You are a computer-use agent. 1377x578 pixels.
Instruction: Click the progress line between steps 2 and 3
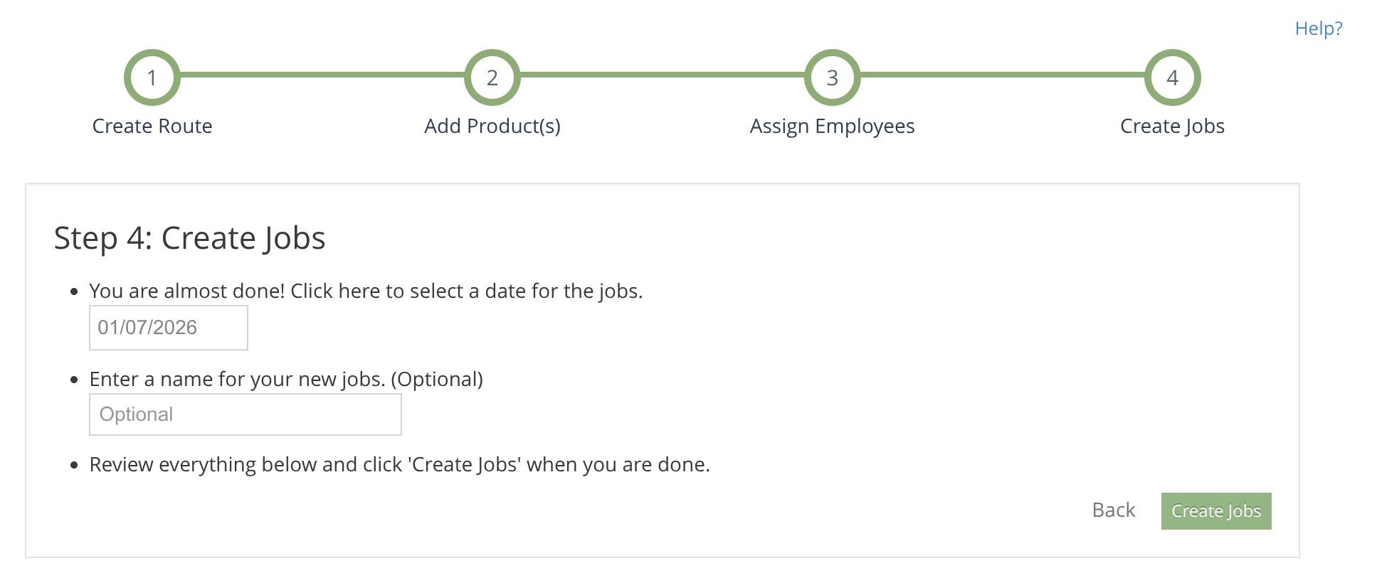[662, 75]
